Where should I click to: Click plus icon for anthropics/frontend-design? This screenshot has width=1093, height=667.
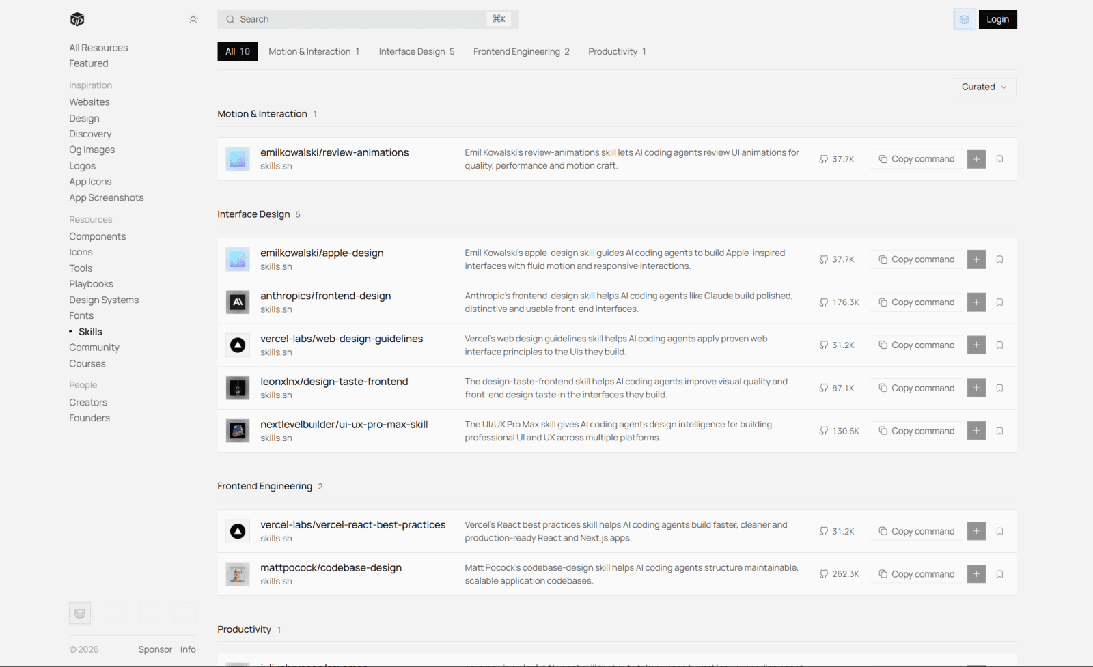tap(976, 302)
